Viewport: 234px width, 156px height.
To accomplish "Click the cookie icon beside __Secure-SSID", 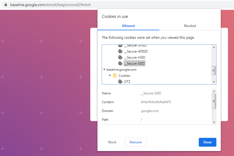I will point(120,63).
